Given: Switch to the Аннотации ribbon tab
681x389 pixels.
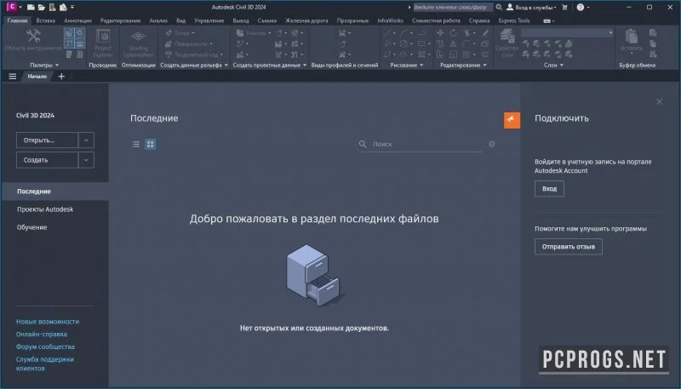Looking at the screenshot, I should [77, 20].
